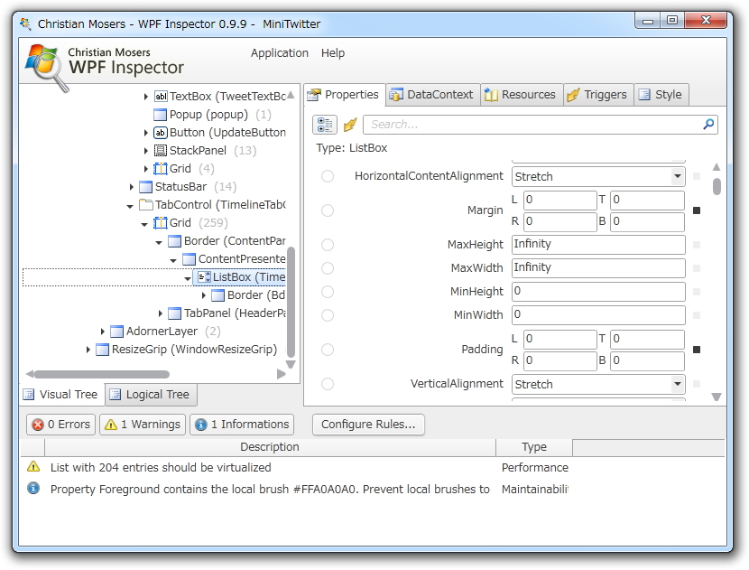
Task: Open the Style tab
Action: [x=661, y=95]
